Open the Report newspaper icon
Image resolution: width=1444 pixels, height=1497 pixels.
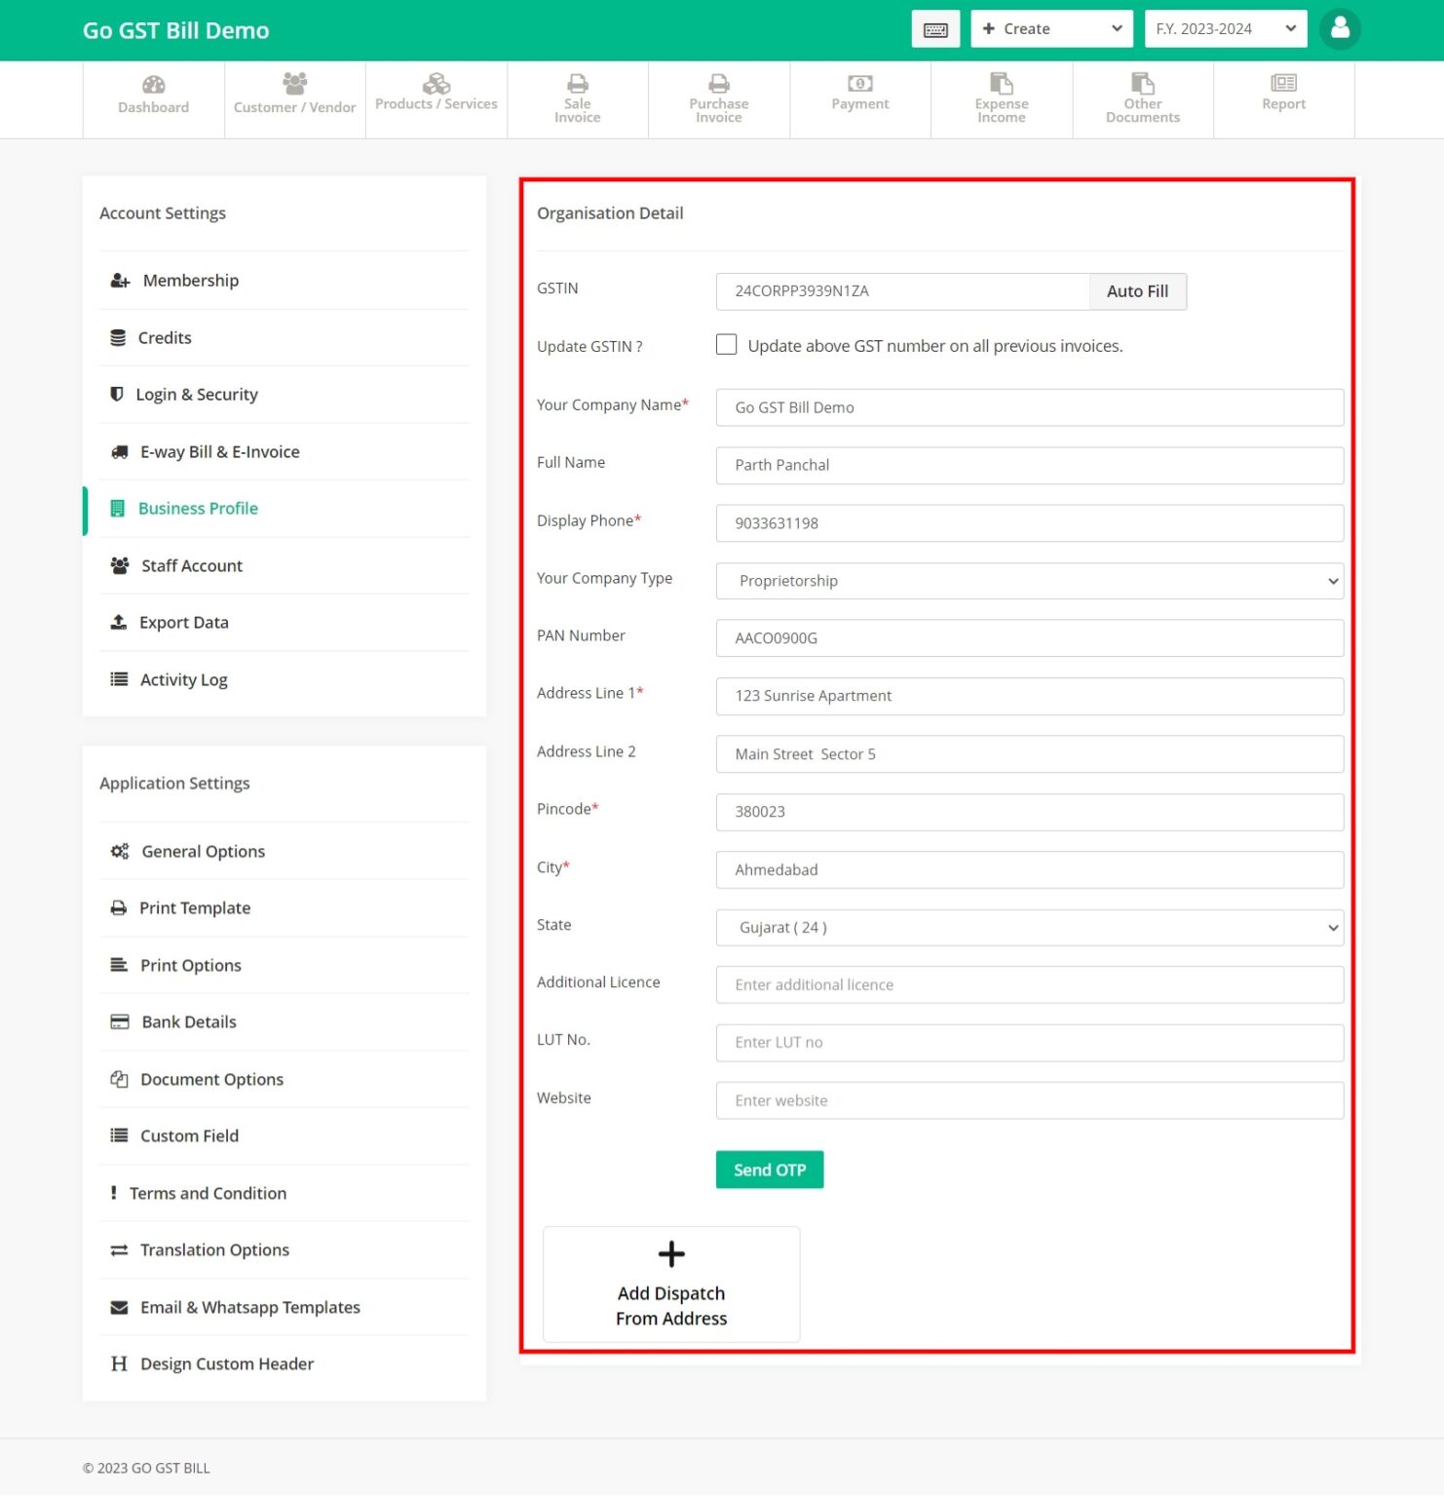pyautogui.click(x=1283, y=84)
